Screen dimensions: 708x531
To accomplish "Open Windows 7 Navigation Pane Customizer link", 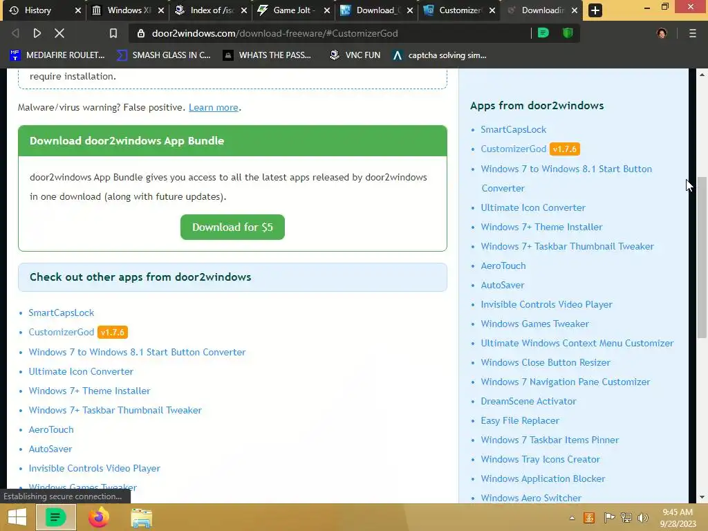I will click(x=566, y=382).
